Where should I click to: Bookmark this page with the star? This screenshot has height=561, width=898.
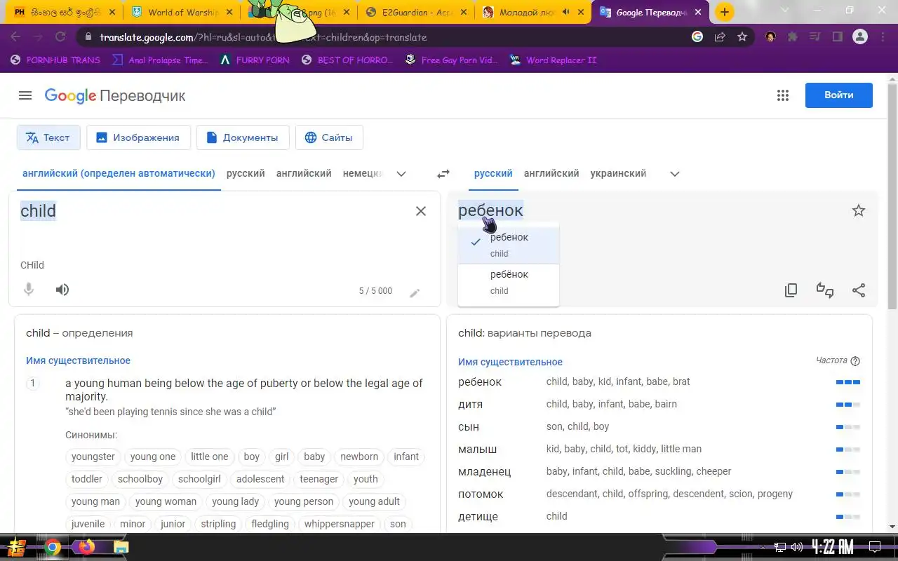pos(742,37)
